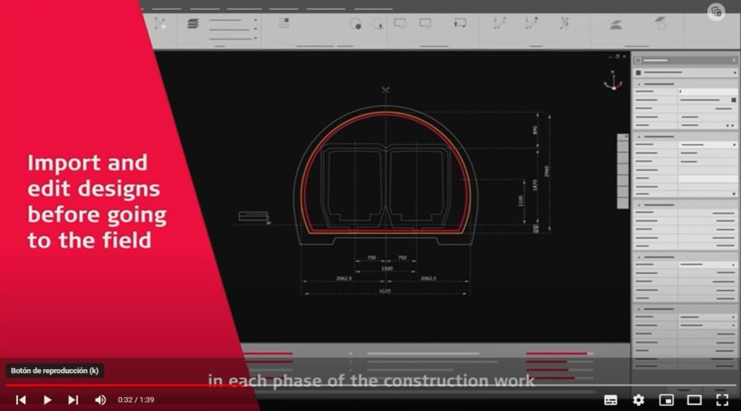The height and width of the screenshot is (411, 741).
Task: Switch to the miniplayer
Action: coord(666,400)
